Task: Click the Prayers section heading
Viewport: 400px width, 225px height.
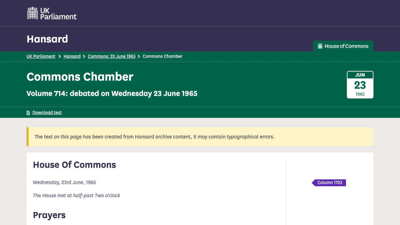Action: point(49,215)
